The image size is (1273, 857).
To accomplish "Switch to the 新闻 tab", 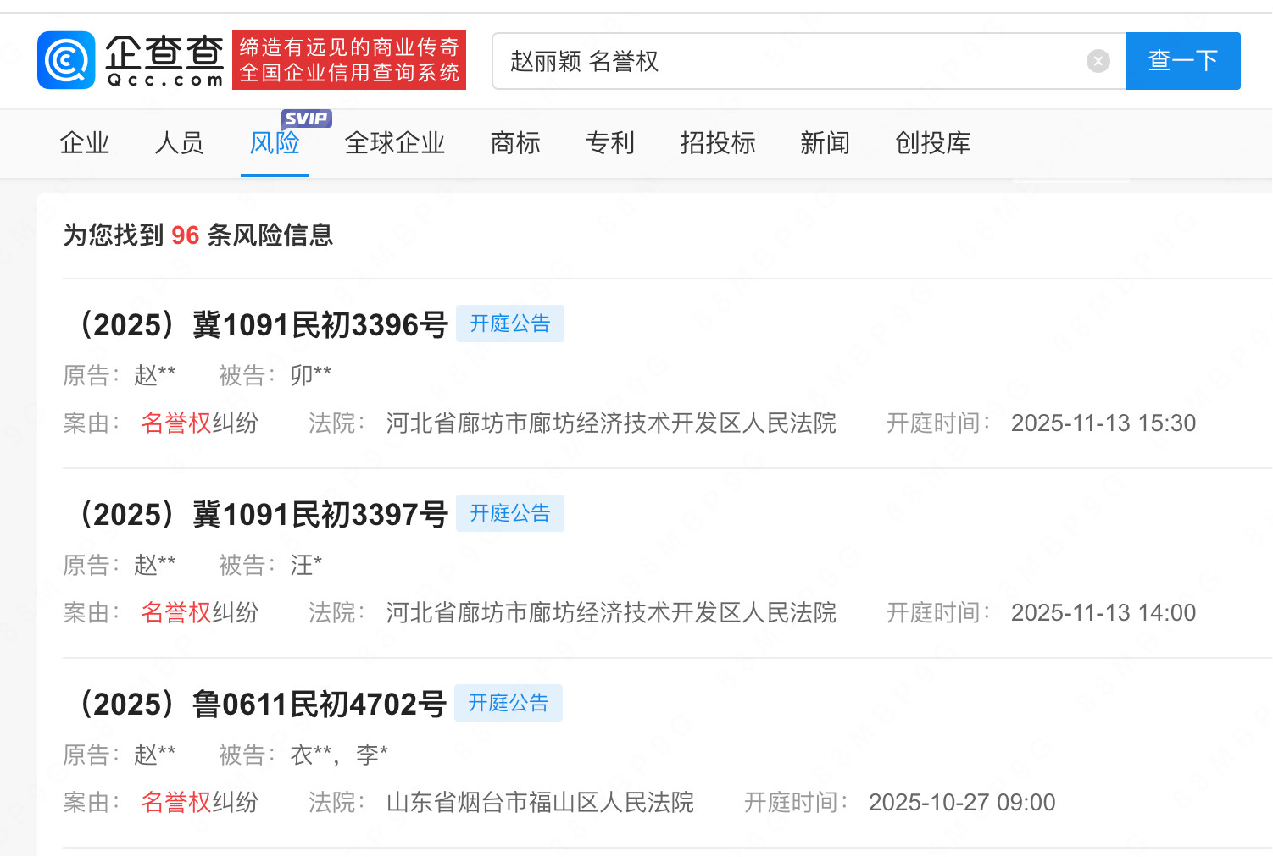I will tap(826, 142).
